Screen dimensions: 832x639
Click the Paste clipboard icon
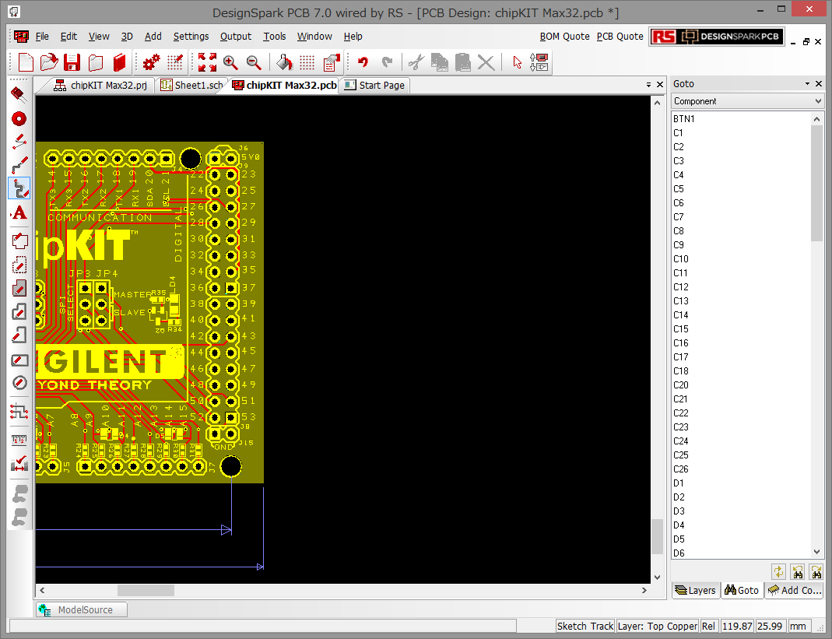(462, 62)
